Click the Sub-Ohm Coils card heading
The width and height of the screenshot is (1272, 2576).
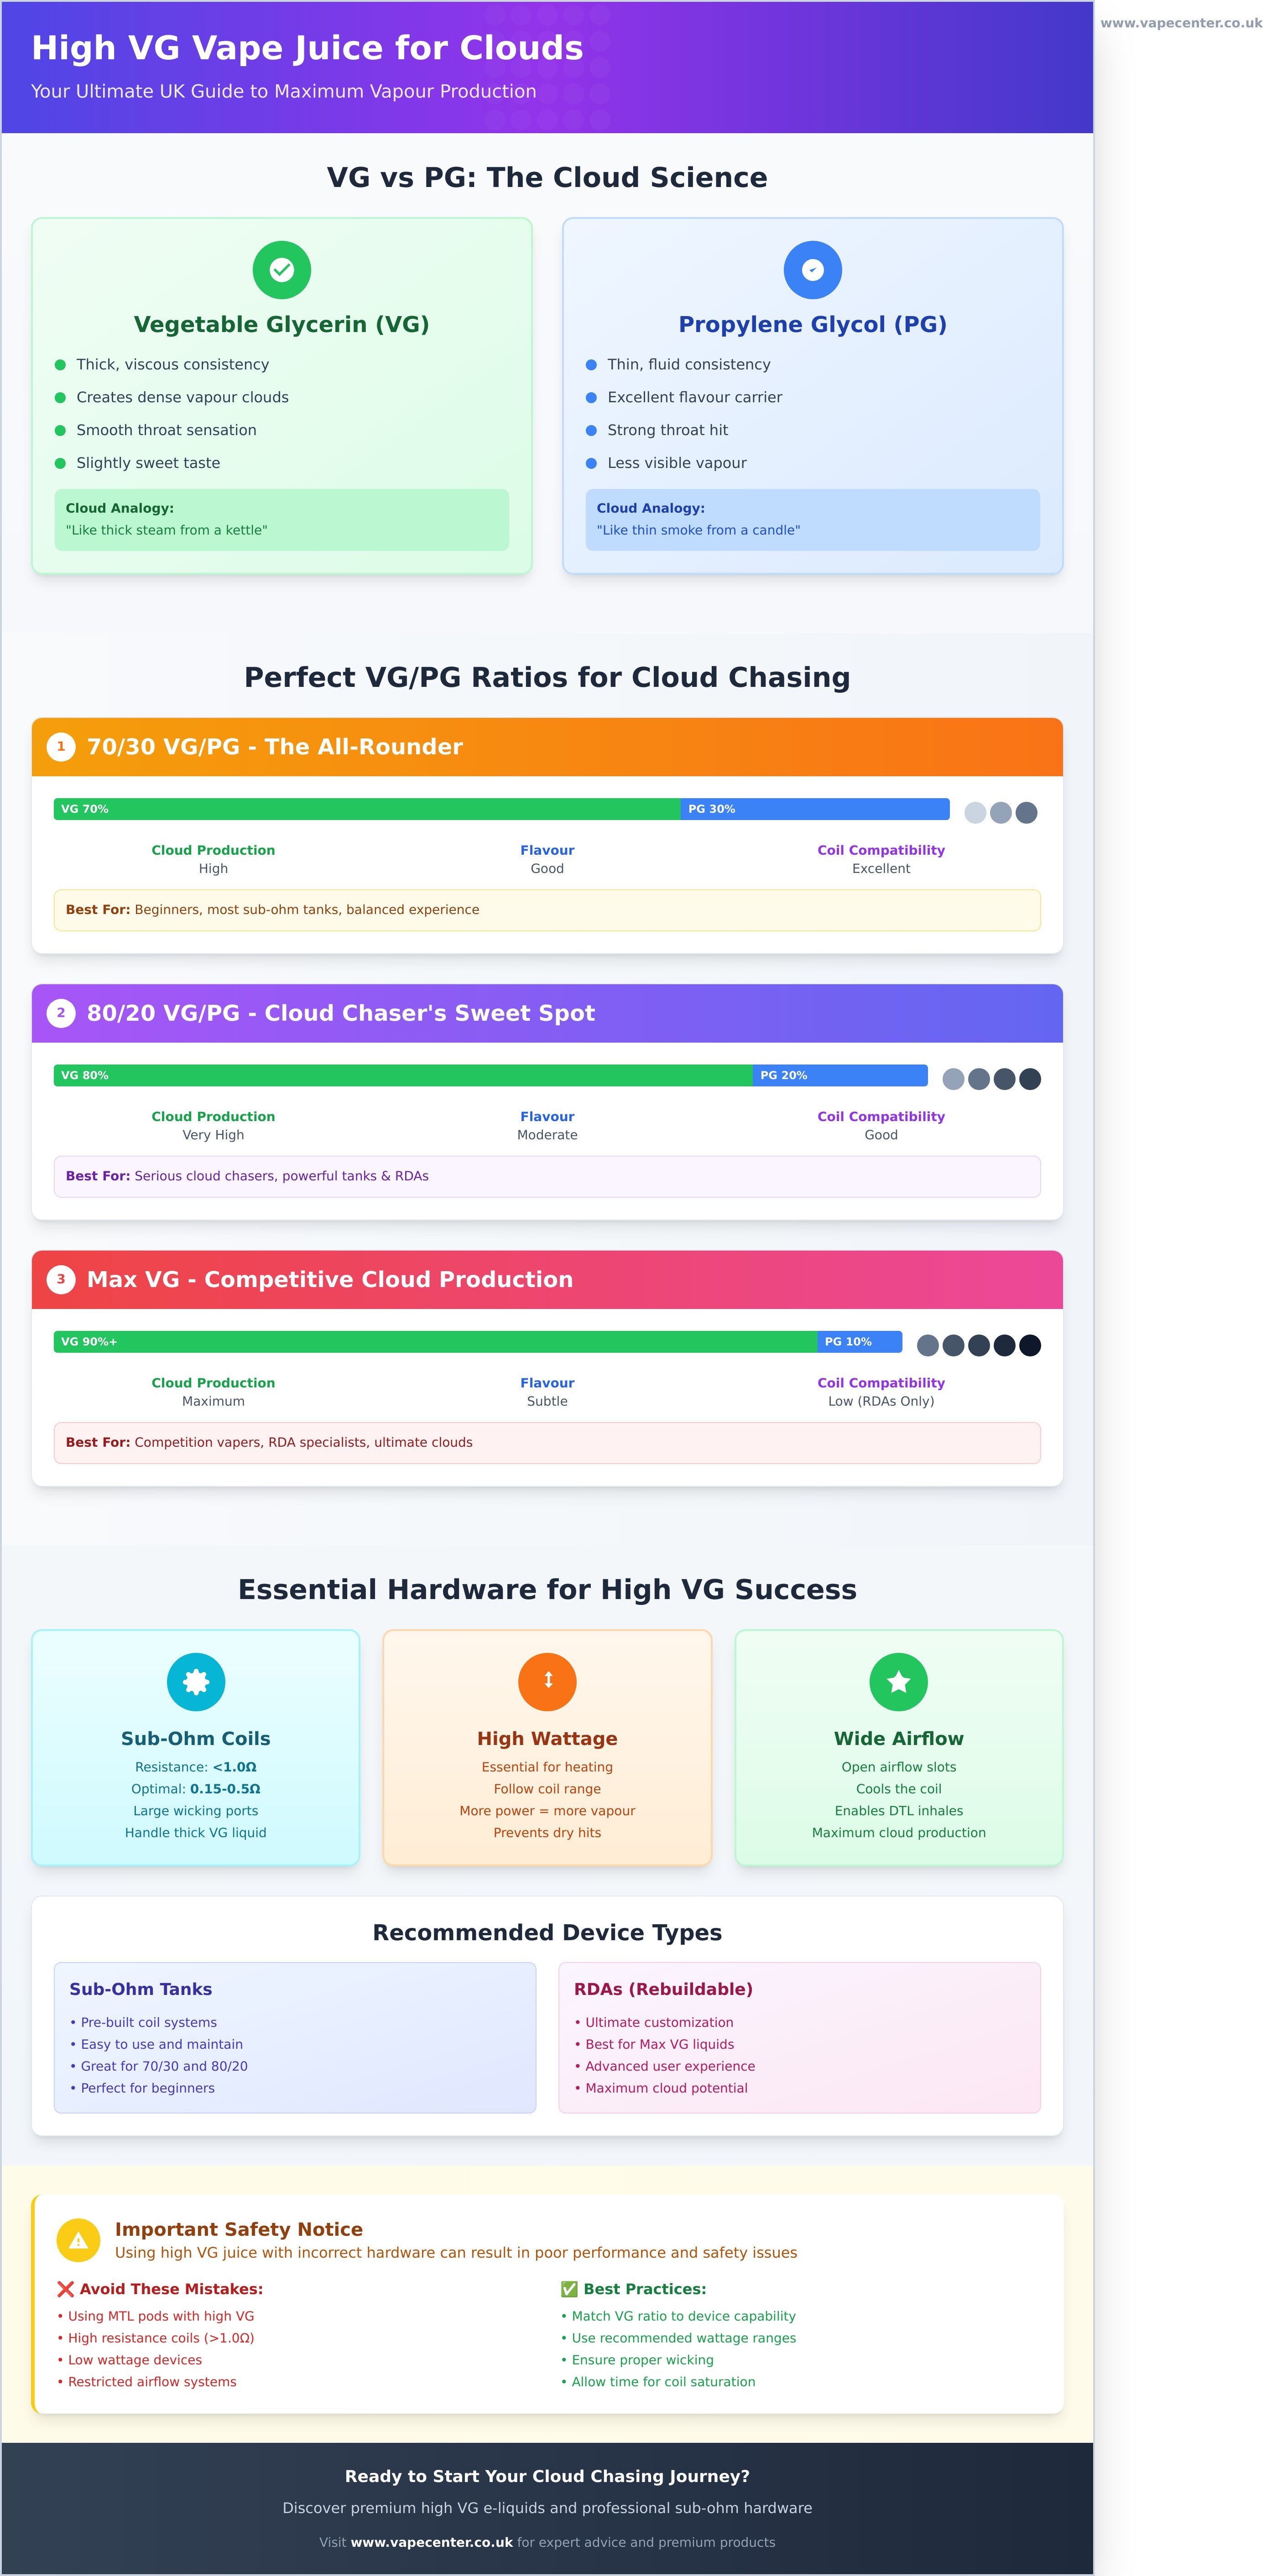coord(196,1738)
